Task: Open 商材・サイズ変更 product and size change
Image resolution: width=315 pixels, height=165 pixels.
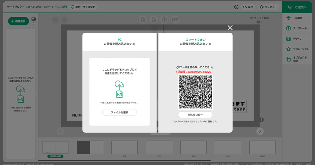Action: coord(83,7)
